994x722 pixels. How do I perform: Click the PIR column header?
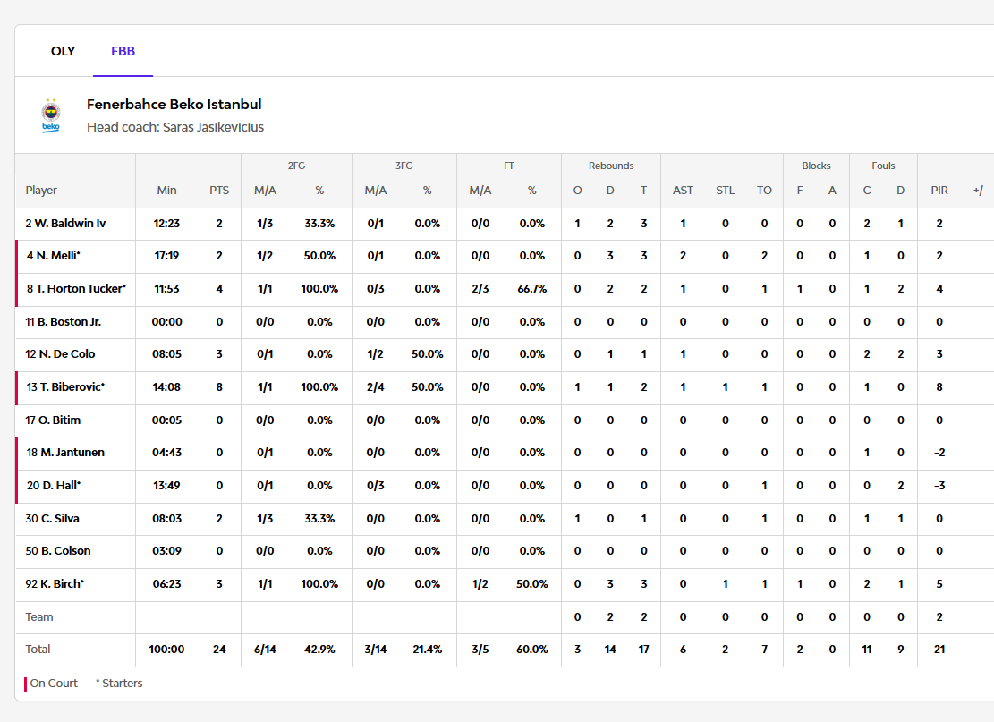coord(939,191)
